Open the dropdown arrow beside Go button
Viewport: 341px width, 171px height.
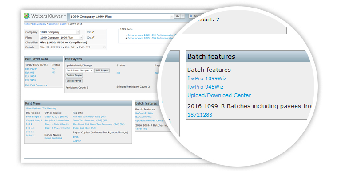[182, 16]
